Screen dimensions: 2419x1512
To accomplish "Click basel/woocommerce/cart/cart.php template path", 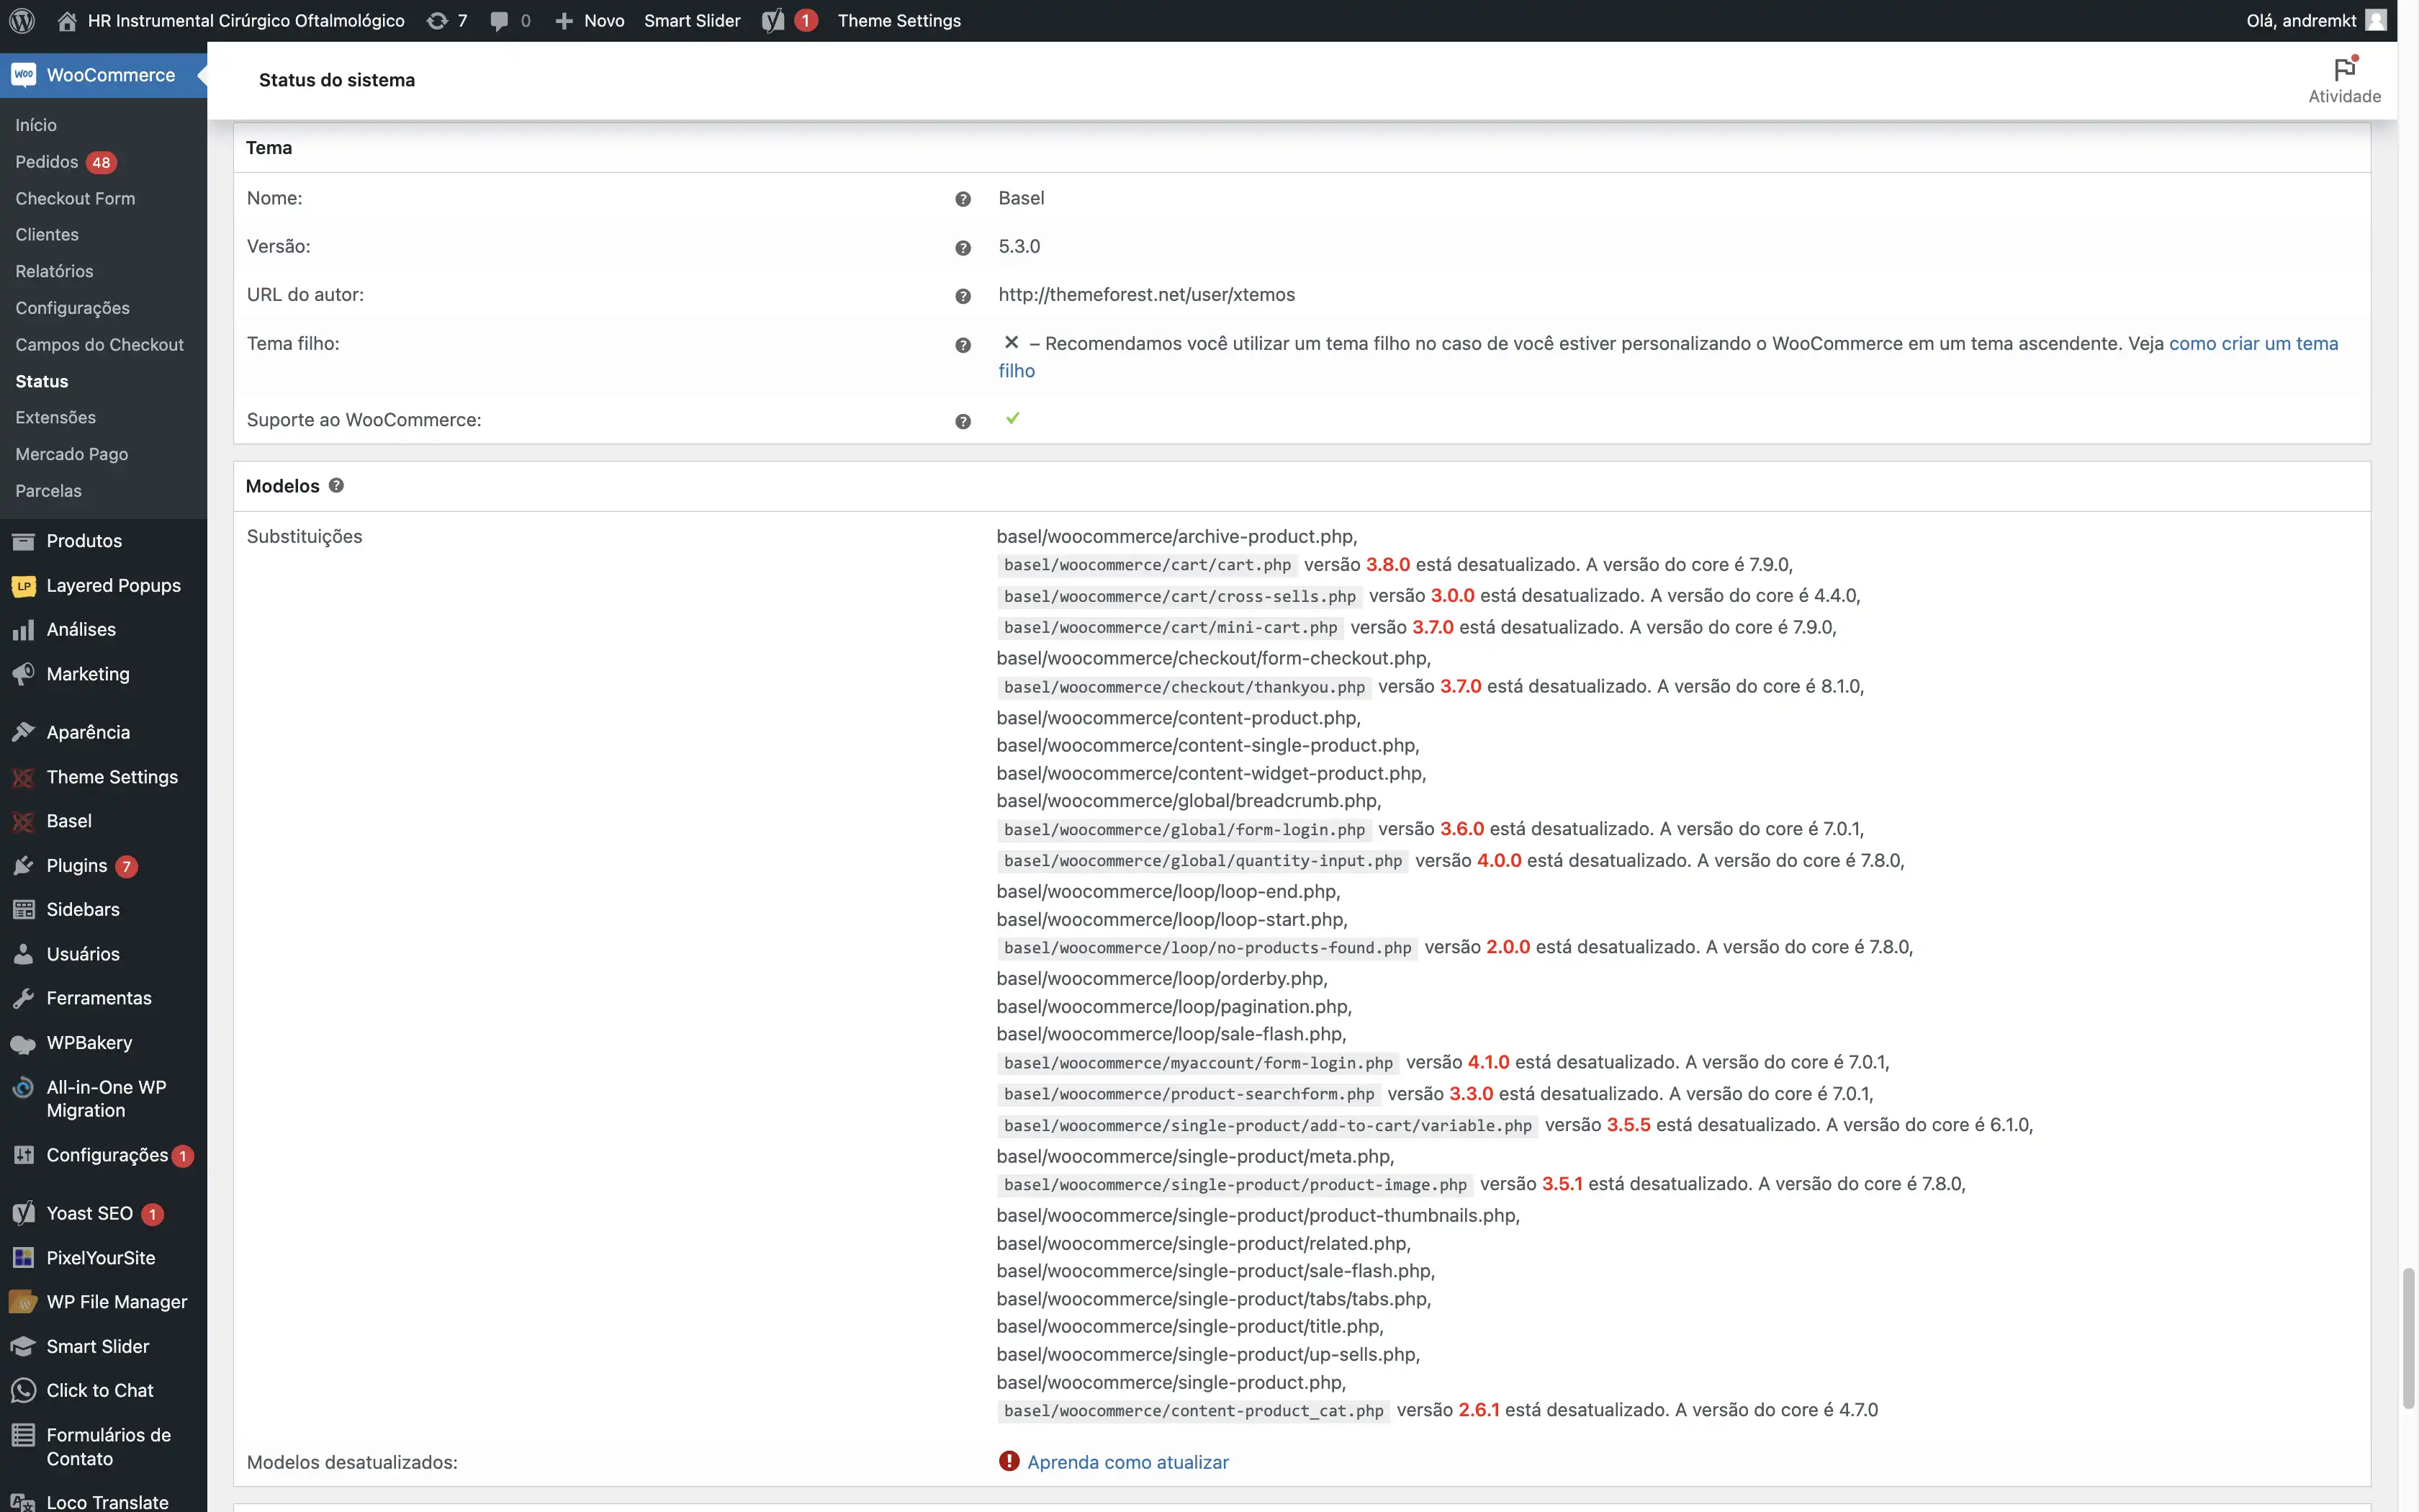I will tap(1147, 565).
